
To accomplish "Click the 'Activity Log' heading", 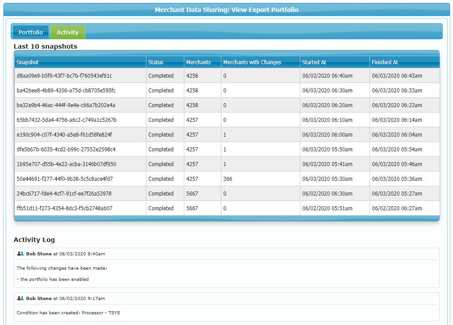I will point(34,240).
